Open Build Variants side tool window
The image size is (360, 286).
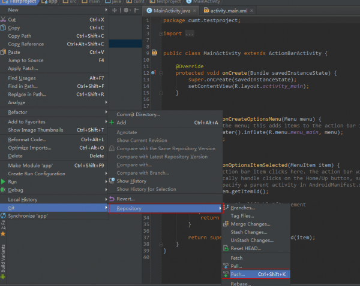coord(3,261)
